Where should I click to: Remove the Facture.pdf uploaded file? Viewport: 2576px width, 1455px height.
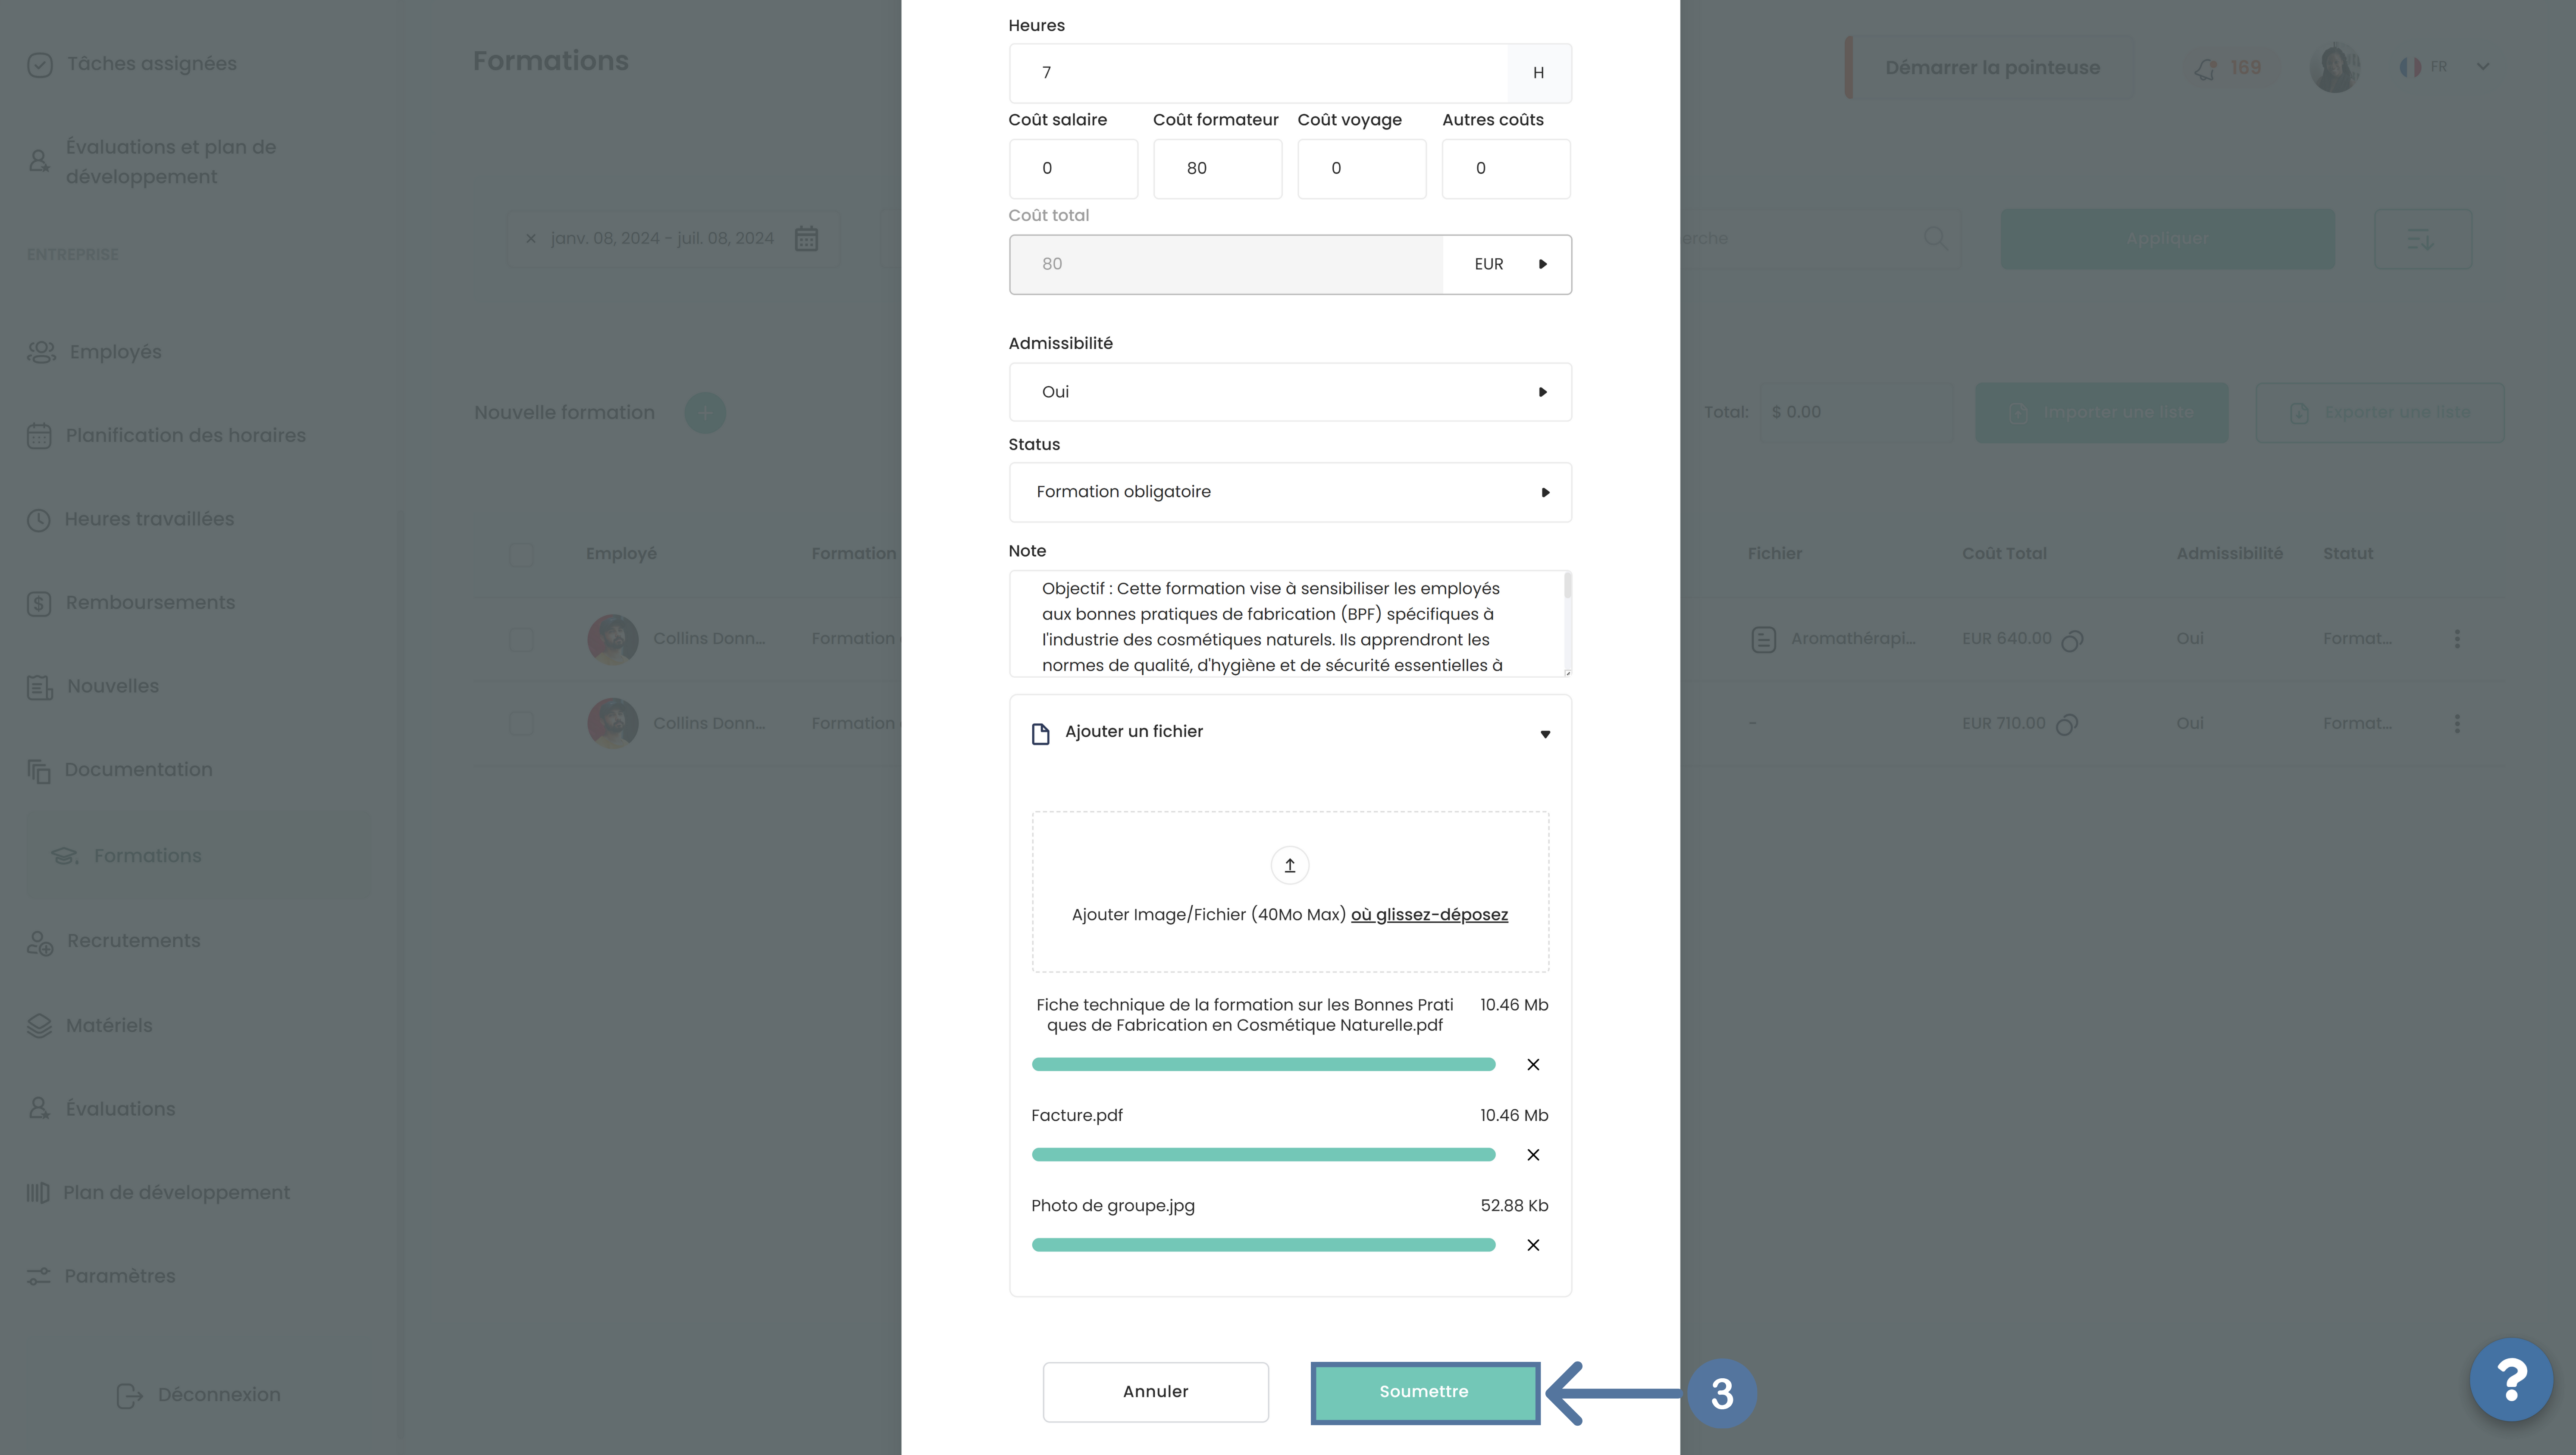pos(1533,1154)
